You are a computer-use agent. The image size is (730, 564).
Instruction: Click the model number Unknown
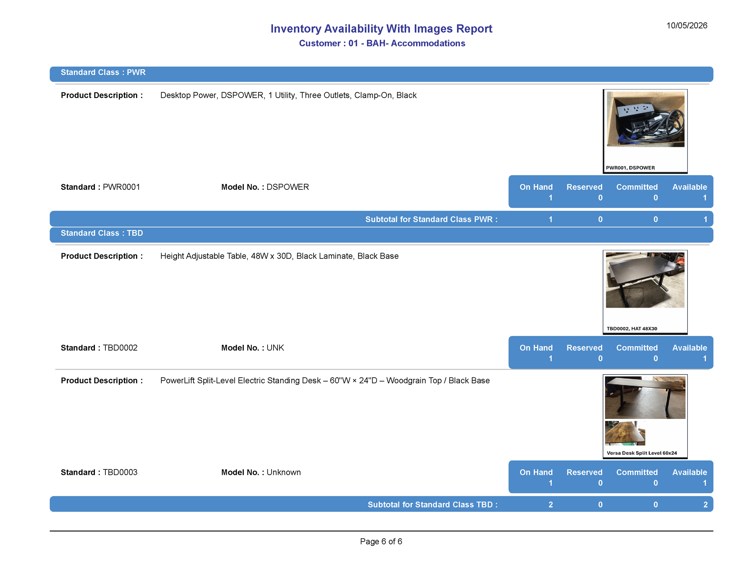[x=284, y=472]
